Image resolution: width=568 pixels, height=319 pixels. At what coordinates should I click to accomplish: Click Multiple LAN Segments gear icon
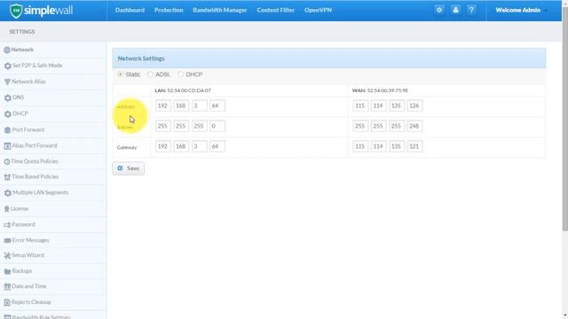(8, 193)
